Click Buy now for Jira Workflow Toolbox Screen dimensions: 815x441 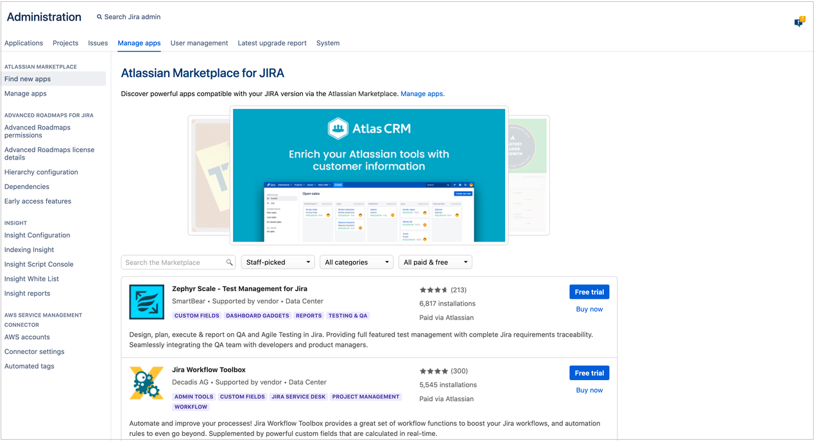[x=588, y=390]
